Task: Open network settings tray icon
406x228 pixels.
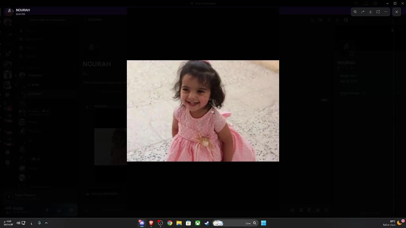Action: (x=23, y=223)
